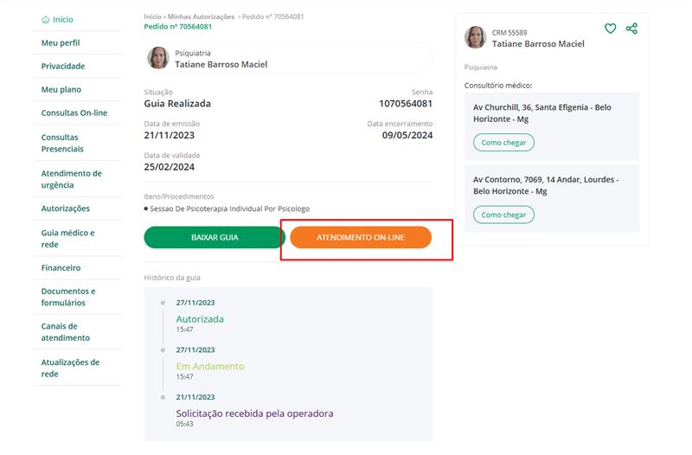This screenshot has height=455, width=692.
Task: Click the share icon
Action: pos(631,29)
